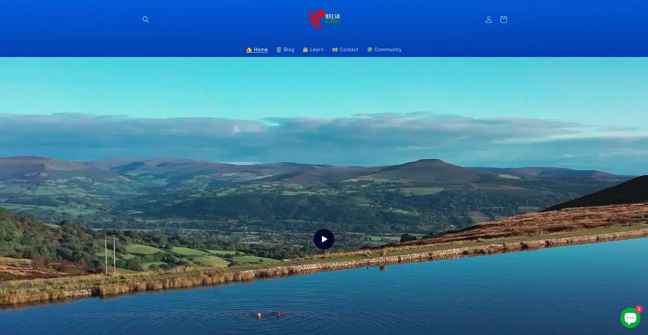
Task: Go to the Home menu item
Action: click(261, 50)
